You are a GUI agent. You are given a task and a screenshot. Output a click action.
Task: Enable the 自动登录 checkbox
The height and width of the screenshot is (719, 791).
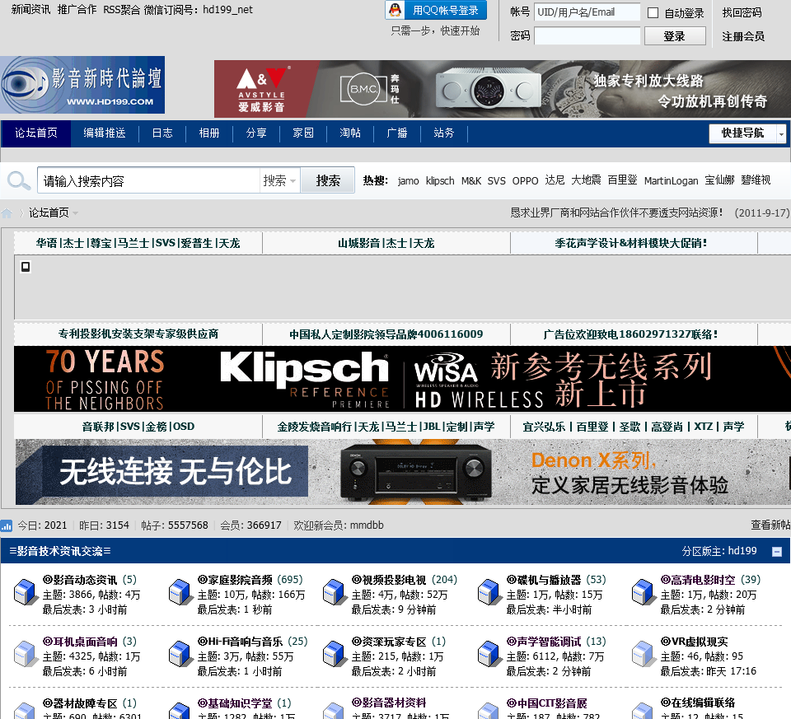click(x=653, y=12)
